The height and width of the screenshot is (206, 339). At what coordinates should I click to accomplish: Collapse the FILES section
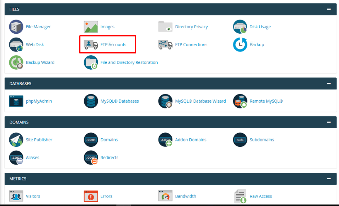[329, 9]
